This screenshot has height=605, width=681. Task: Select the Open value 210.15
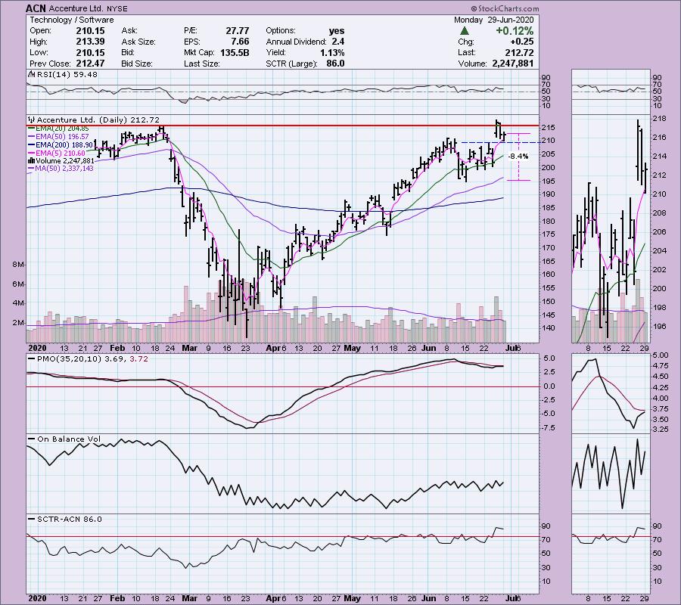[90, 31]
